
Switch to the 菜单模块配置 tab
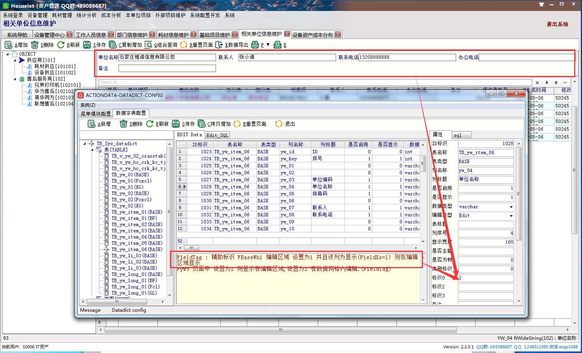pyautogui.click(x=96, y=114)
